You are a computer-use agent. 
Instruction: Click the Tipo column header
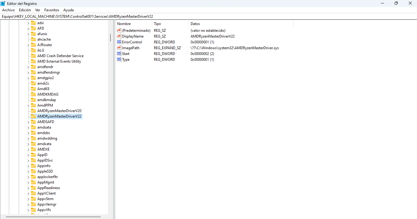(x=170, y=24)
